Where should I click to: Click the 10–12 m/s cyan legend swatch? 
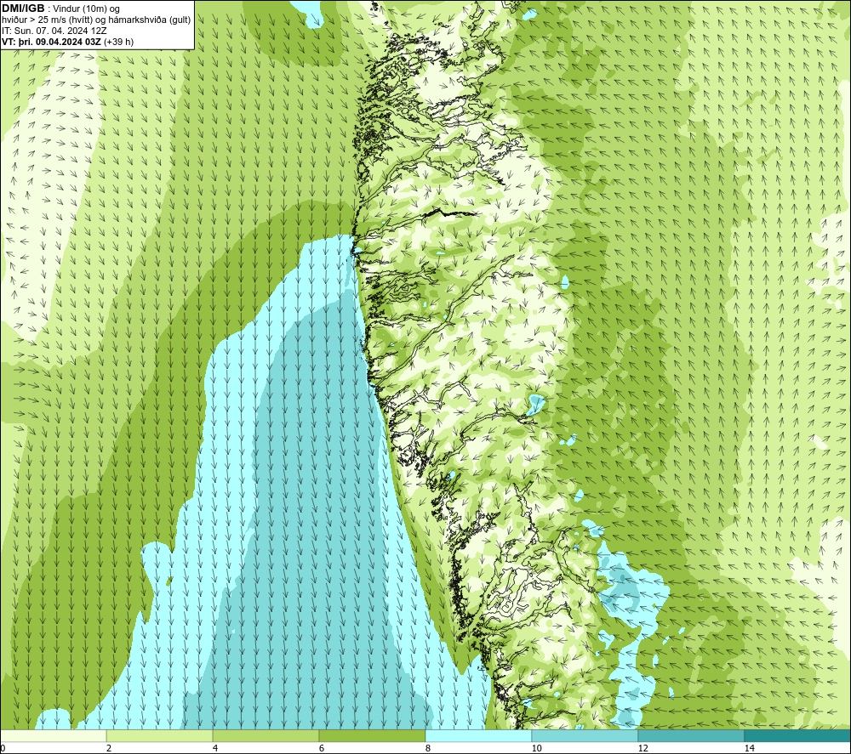(585, 735)
